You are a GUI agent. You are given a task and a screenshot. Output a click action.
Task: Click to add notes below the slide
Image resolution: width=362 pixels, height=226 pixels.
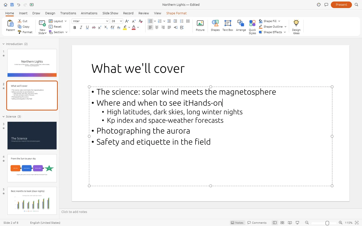pyautogui.click(x=74, y=212)
